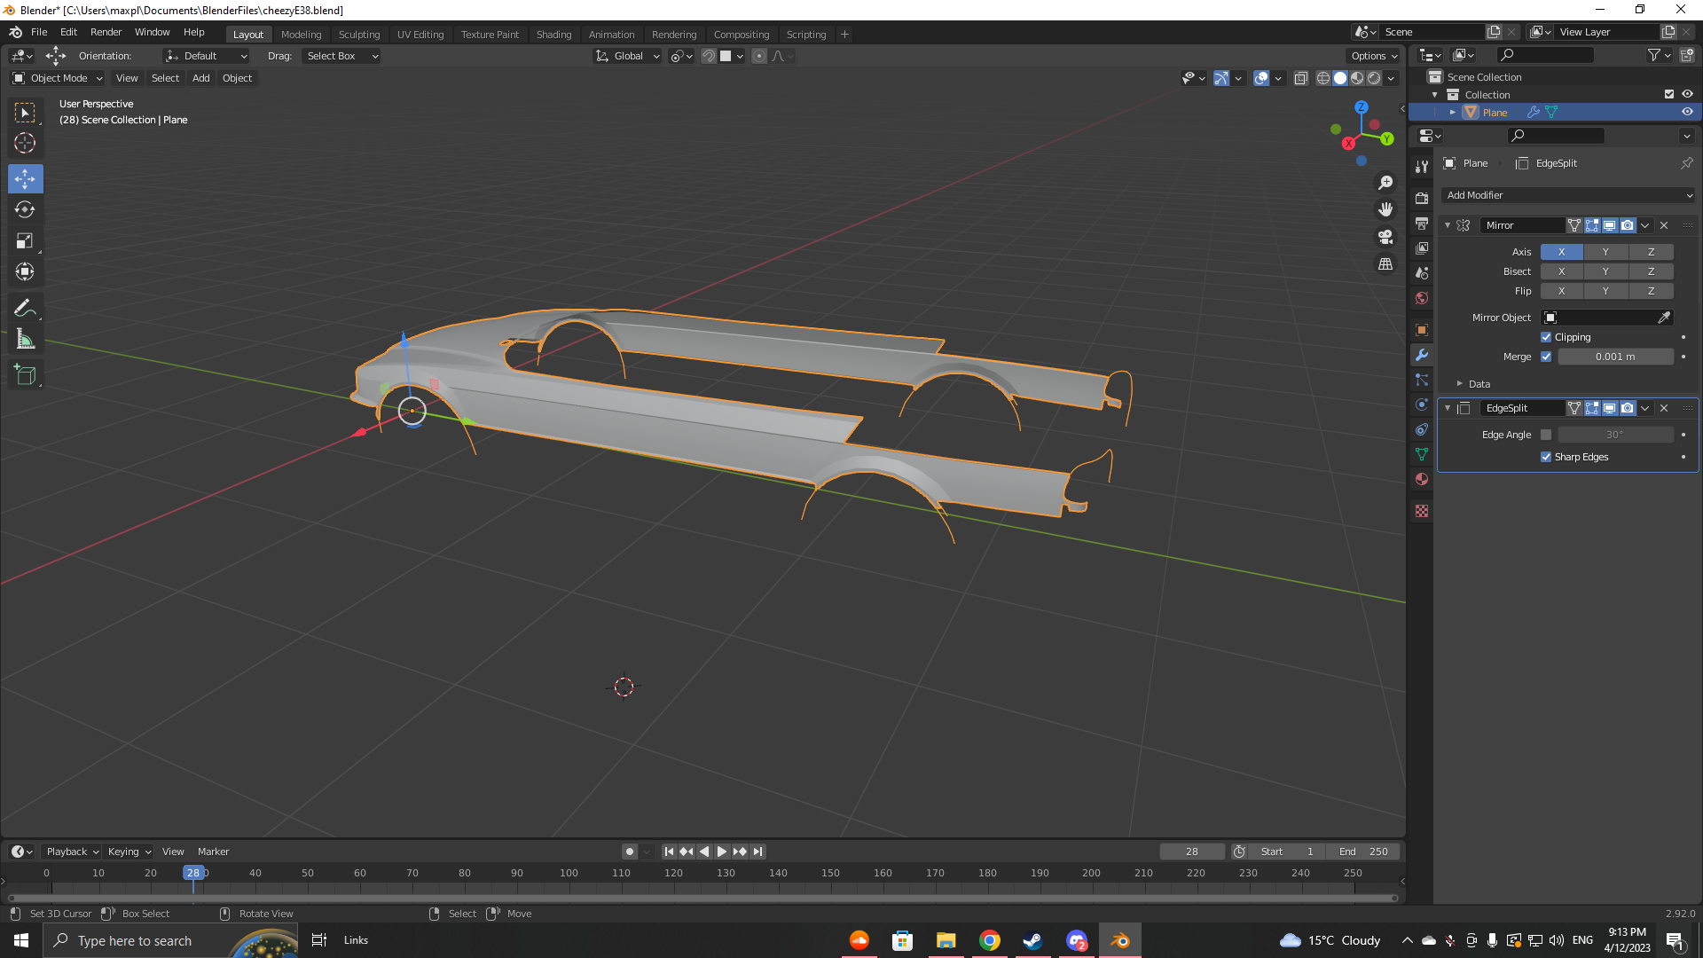This screenshot has height=958, width=1703.
Task: Switch to the Sculpting workspace tab
Action: [358, 35]
